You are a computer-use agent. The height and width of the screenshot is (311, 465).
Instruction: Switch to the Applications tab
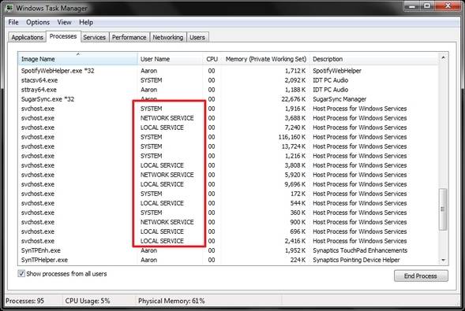coord(28,37)
